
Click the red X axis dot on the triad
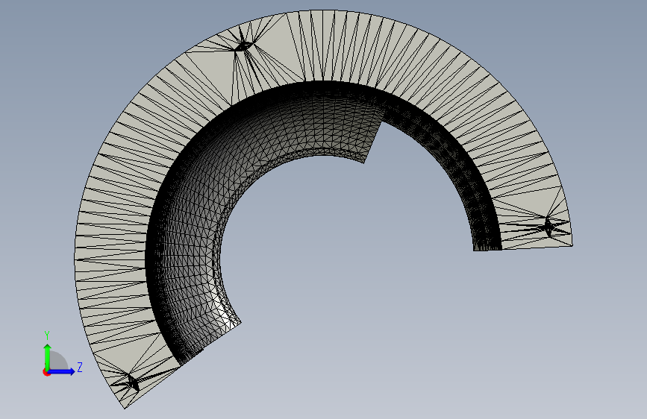pyautogui.click(x=46, y=372)
